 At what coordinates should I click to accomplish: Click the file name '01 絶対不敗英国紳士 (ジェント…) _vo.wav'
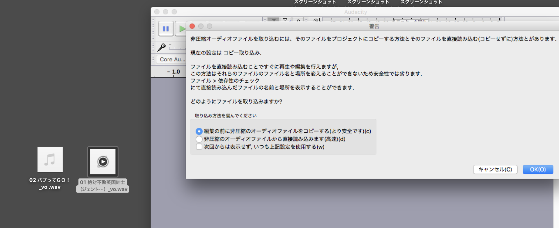coord(103,186)
